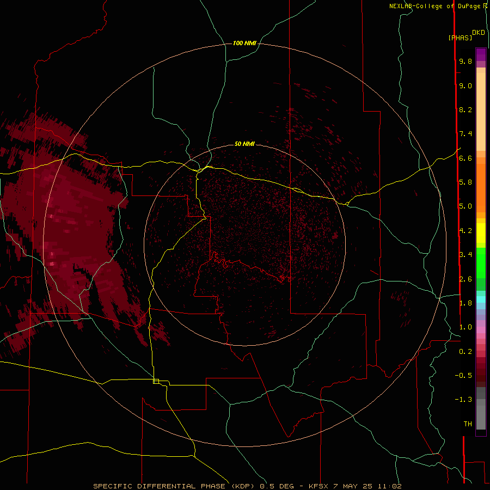Image resolution: width=490 pixels, height=490 pixels.
Task: Click the gray legend swatch beside TH
Action: tap(481, 418)
